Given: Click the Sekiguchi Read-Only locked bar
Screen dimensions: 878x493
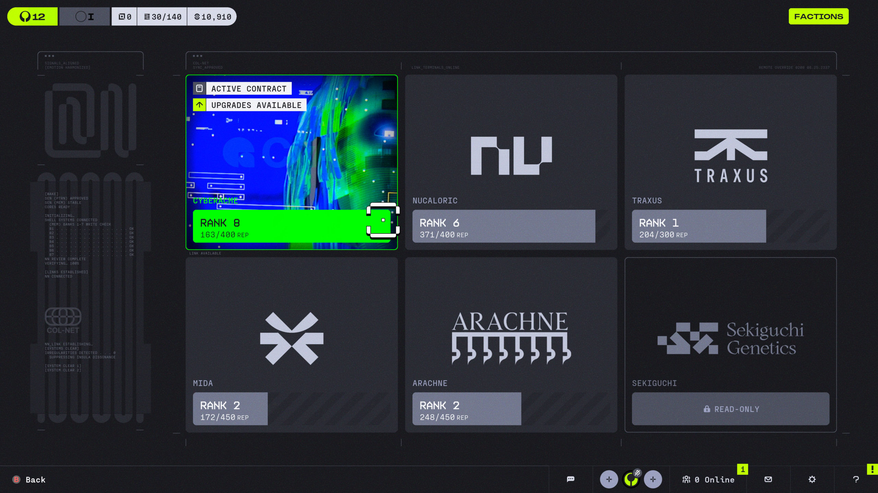Looking at the screenshot, I should tap(731, 409).
